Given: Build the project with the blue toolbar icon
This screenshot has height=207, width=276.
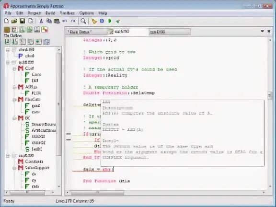Looking at the screenshot, I should 102,21.
